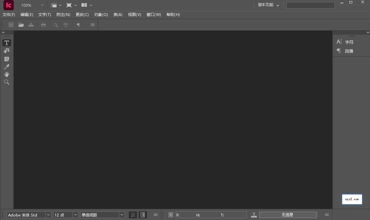Viewport: 370px width, 220px height.
Task: Open the 文件 menu
Action: [8, 14]
